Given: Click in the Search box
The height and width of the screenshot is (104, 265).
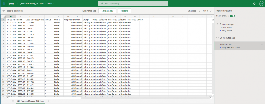Looking at the screenshot, I should pos(133,3).
